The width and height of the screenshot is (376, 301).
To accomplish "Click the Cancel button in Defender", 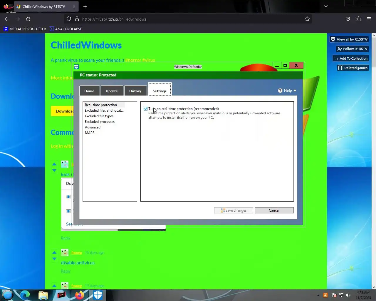I will pyautogui.click(x=274, y=210).
